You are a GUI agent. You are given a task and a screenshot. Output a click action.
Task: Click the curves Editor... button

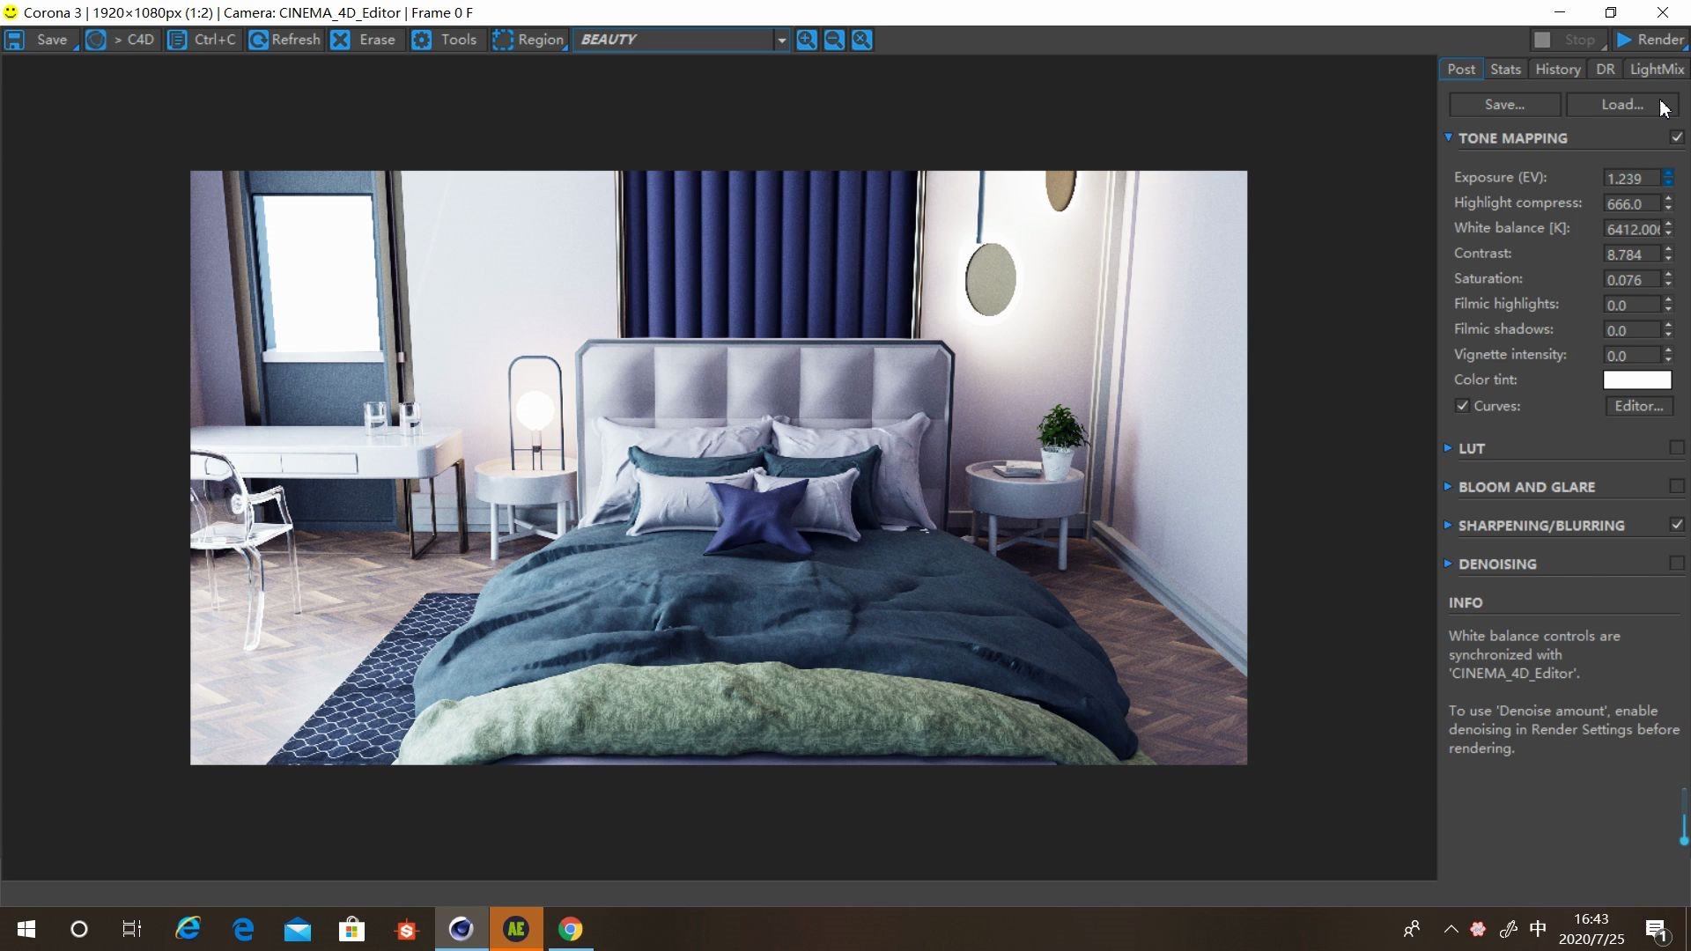[x=1638, y=406]
